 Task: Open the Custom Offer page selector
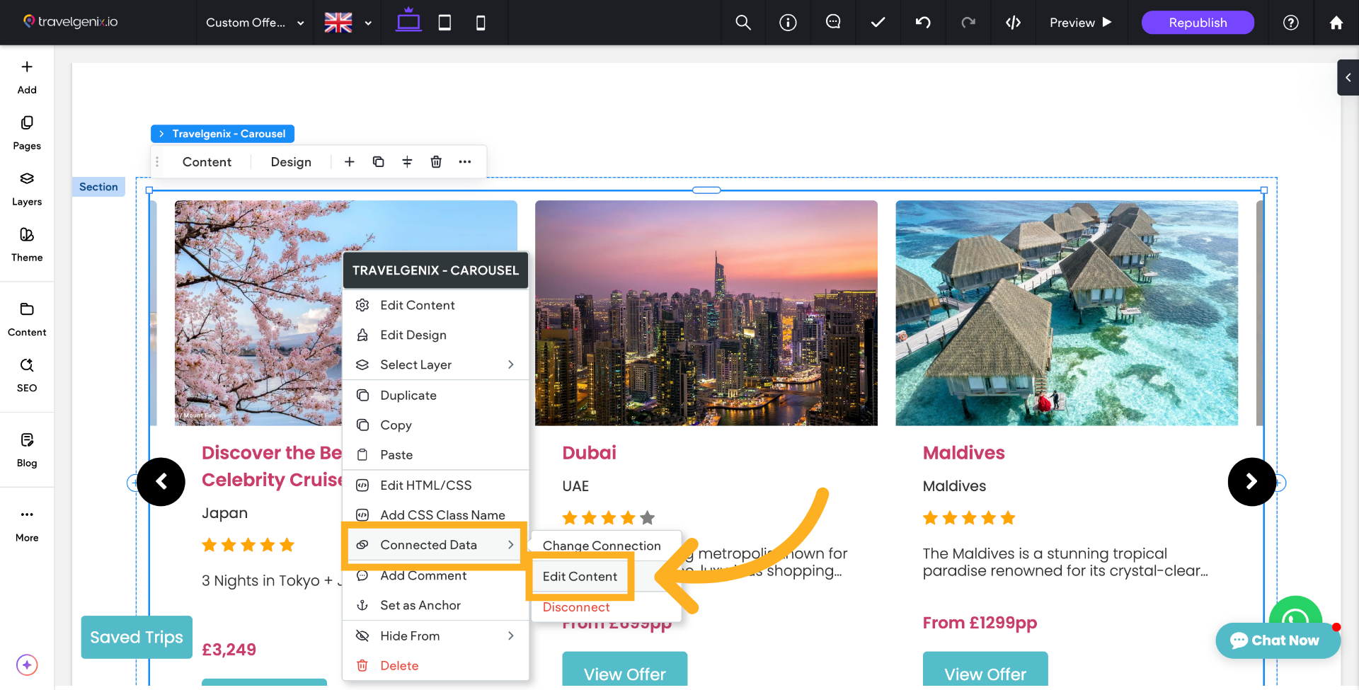[x=253, y=22]
